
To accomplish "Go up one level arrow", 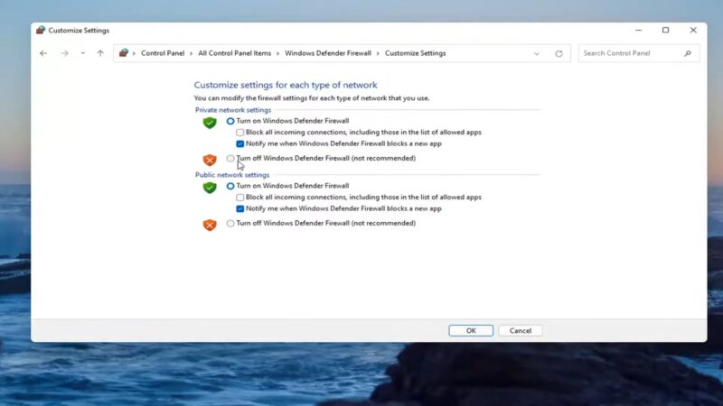I will point(100,53).
